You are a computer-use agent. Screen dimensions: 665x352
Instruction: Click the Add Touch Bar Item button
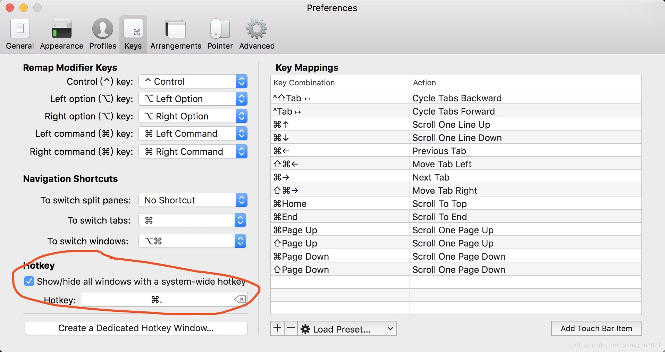596,328
